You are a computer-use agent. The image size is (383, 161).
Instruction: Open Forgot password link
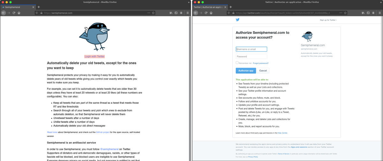[261, 63]
